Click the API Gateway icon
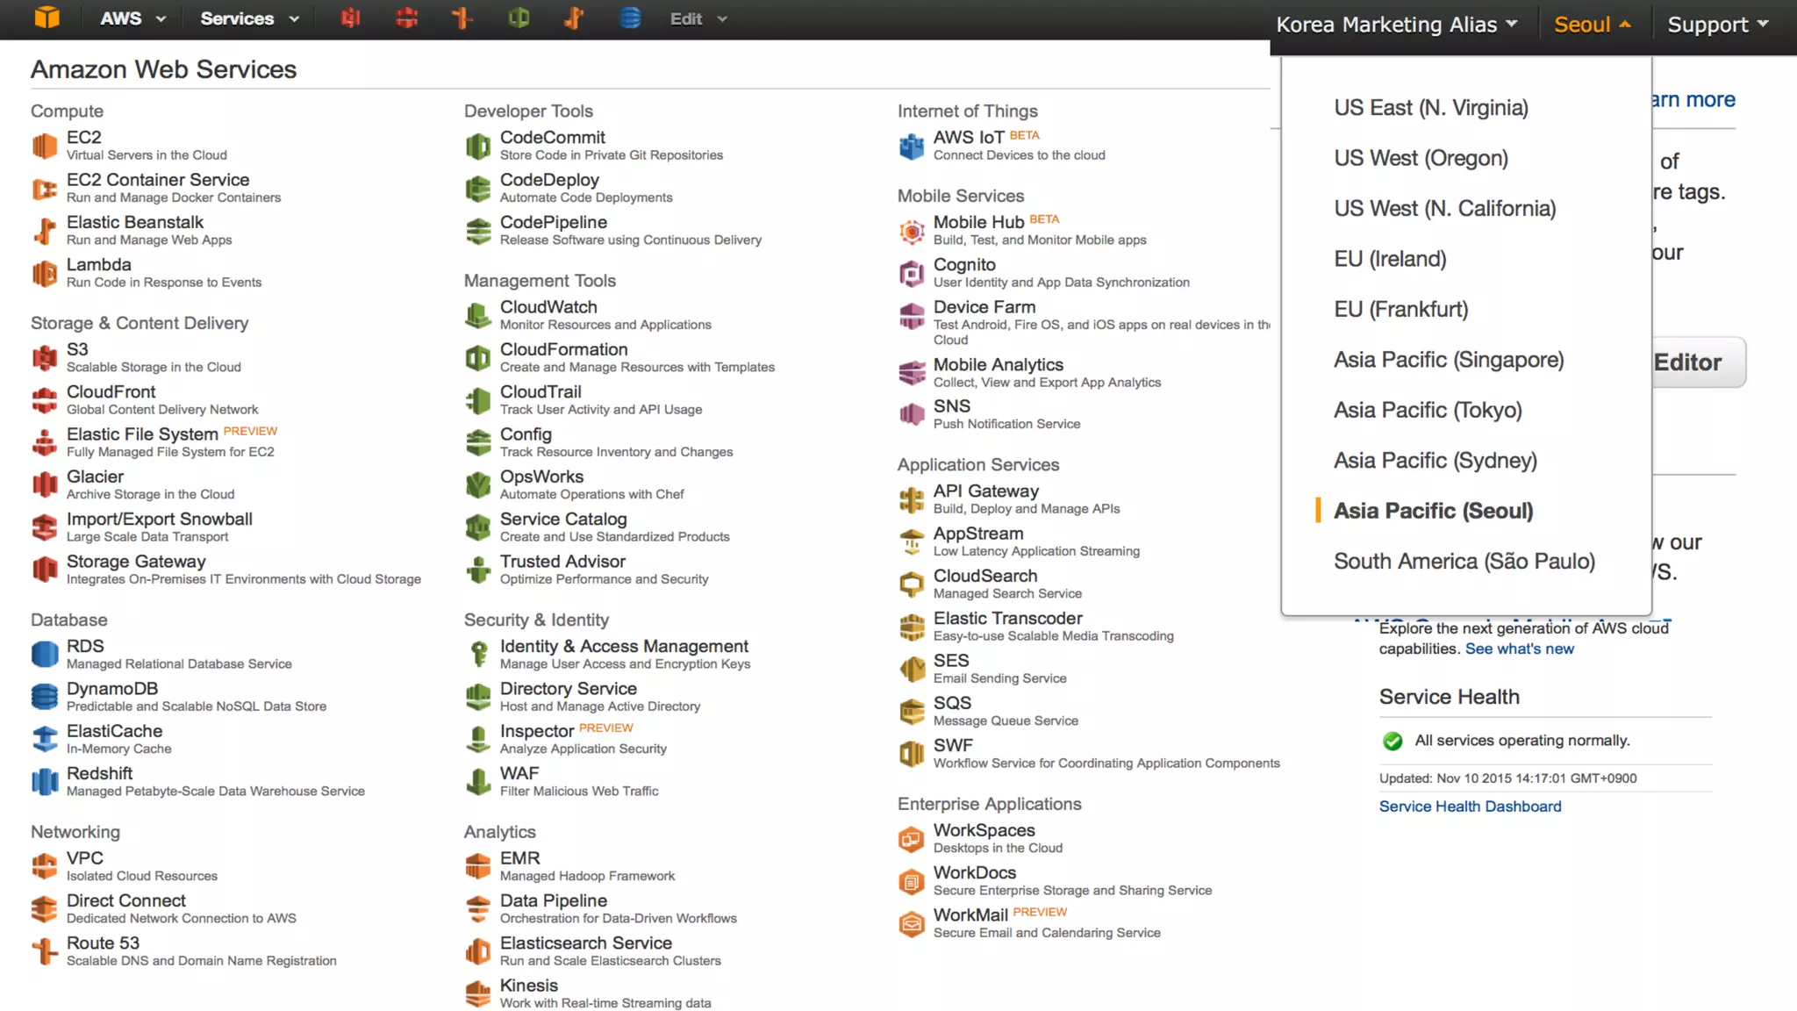The height and width of the screenshot is (1011, 1797). point(912,500)
